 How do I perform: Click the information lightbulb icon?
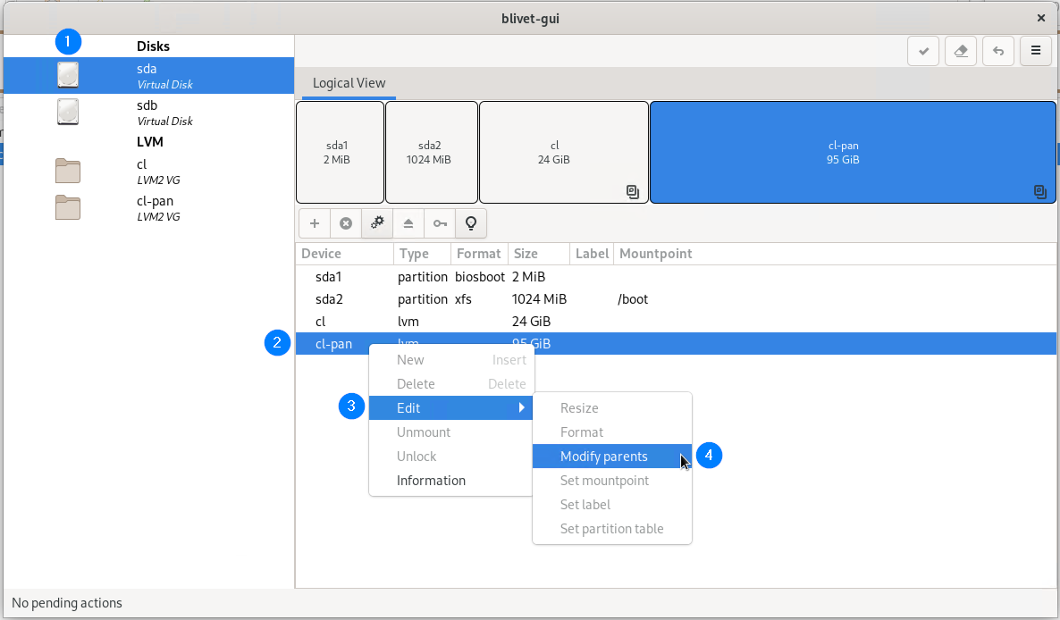pos(471,223)
